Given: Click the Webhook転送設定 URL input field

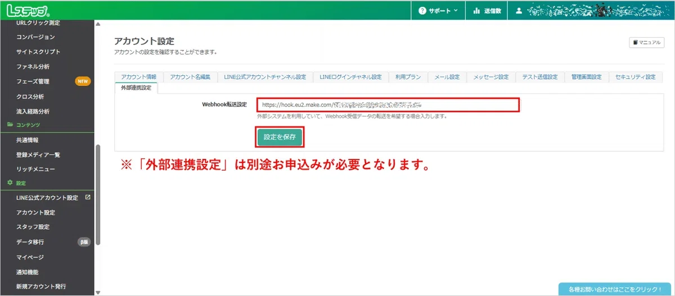Looking at the screenshot, I should [x=387, y=105].
